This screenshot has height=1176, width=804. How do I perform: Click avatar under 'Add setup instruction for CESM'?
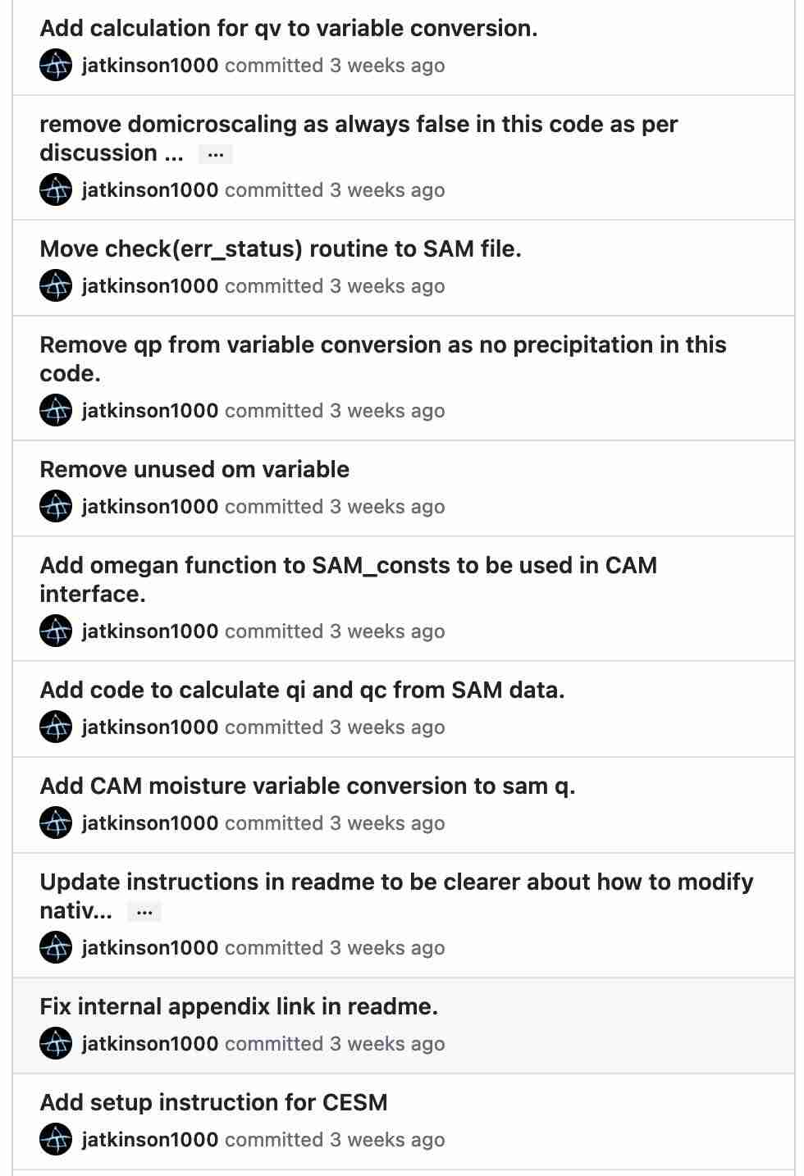[x=56, y=1140]
